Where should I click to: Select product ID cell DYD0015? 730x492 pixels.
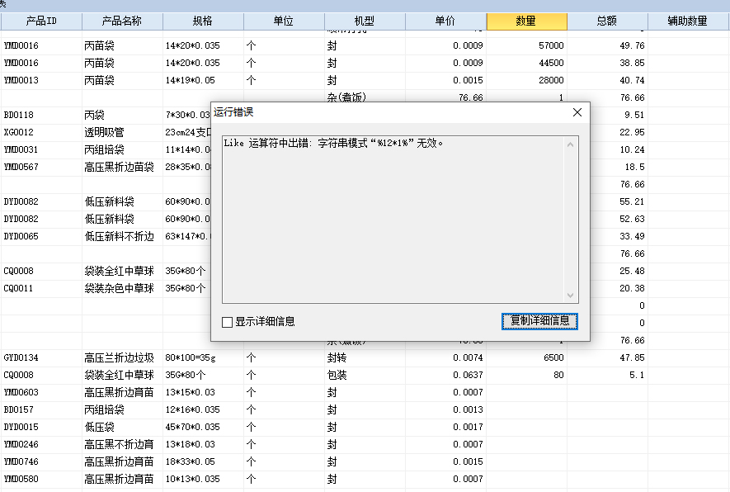coord(41,427)
